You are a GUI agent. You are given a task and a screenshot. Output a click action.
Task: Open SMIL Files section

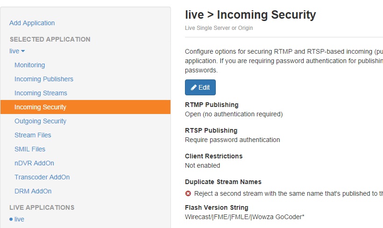30,149
